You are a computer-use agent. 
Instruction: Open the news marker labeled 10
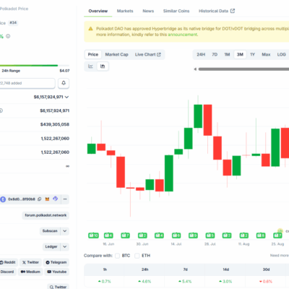tap(93, 236)
